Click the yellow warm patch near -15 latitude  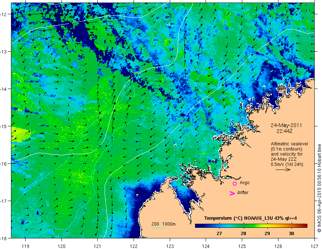[x=20, y=134]
